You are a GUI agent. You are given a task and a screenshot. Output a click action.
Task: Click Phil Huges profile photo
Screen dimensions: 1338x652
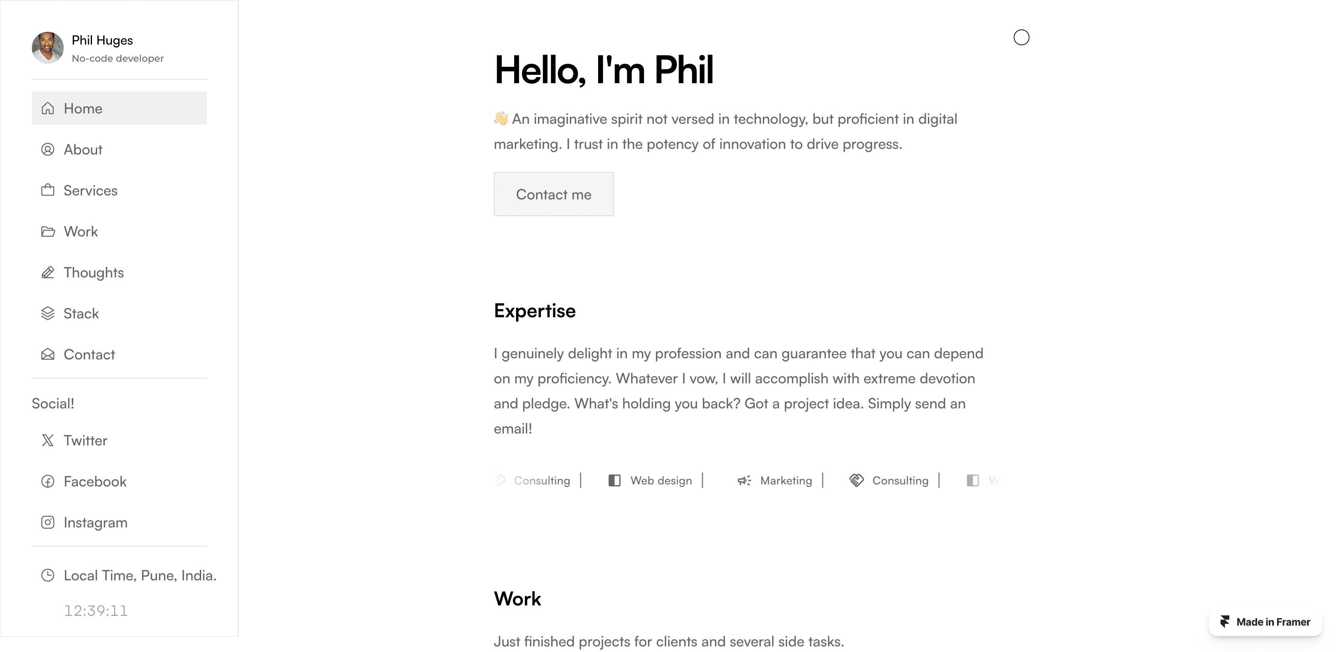[48, 48]
